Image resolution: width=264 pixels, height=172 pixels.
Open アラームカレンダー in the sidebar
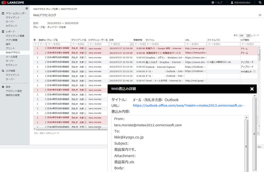pos(16,13)
